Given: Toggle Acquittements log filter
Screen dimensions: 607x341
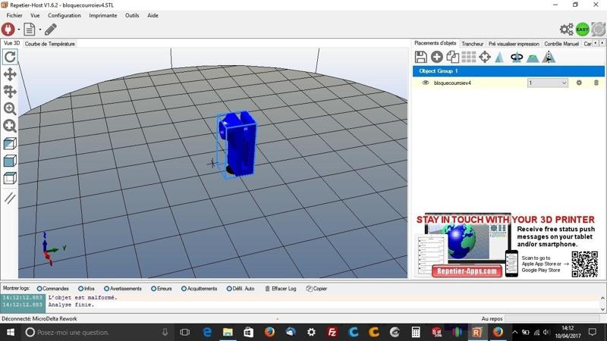Looking at the screenshot, I should click(200, 289).
